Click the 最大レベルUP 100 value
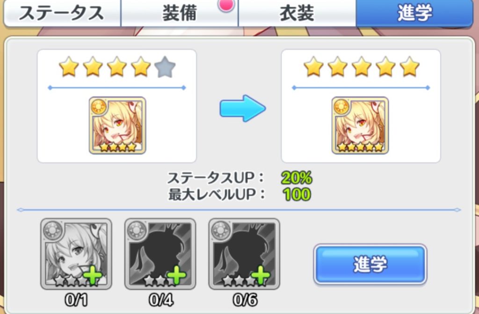The image size is (479, 314). coord(297,195)
